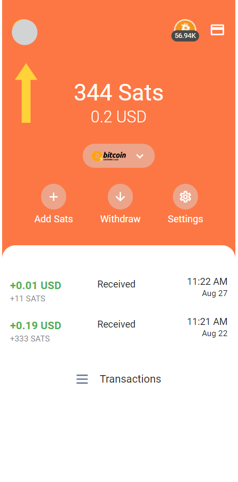Select the +0.01 USD received transaction
The width and height of the screenshot is (238, 482).
(x=119, y=290)
